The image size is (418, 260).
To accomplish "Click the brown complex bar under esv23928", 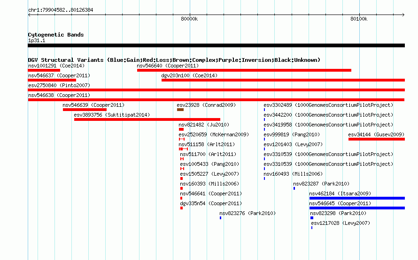I will tap(180, 110).
